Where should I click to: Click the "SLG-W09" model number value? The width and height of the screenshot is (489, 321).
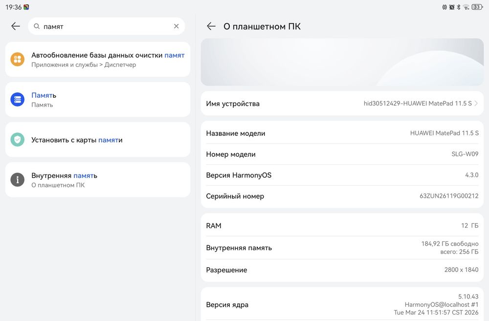click(465, 154)
